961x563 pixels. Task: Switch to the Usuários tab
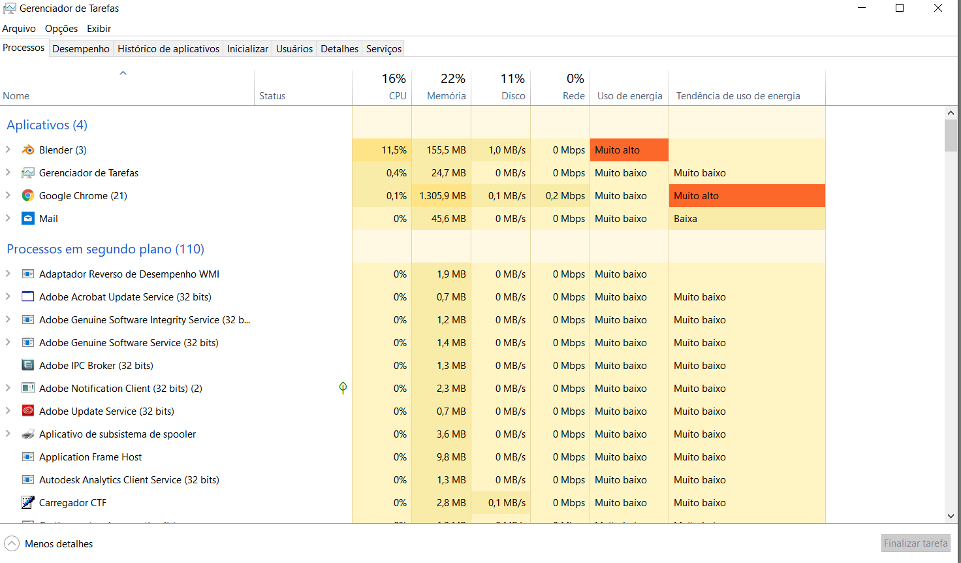(x=294, y=49)
